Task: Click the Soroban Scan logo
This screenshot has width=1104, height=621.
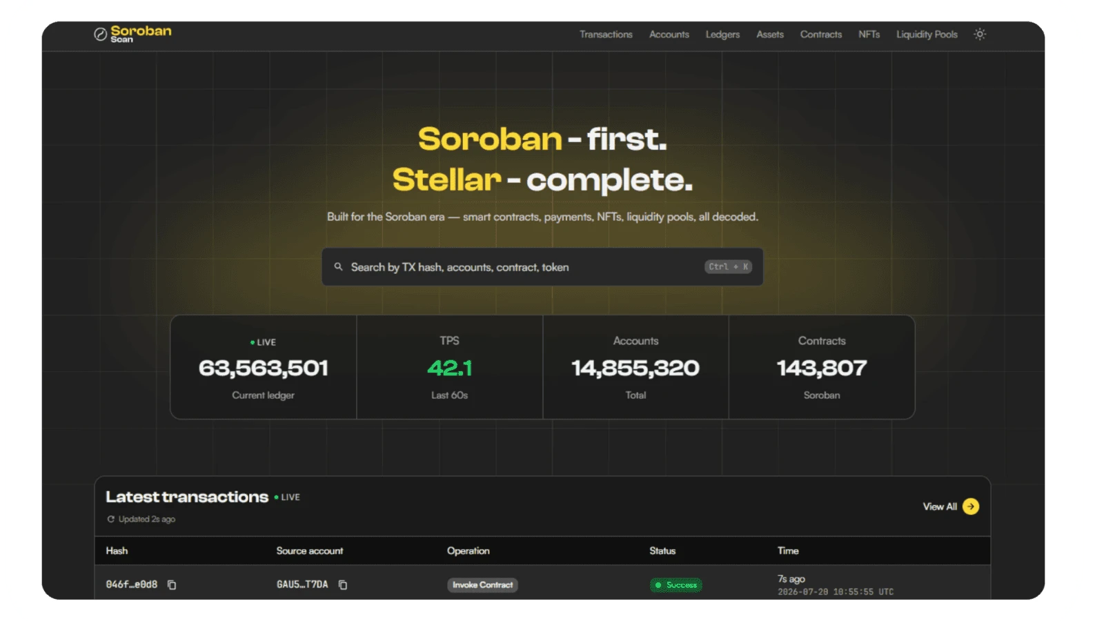Action: click(132, 34)
